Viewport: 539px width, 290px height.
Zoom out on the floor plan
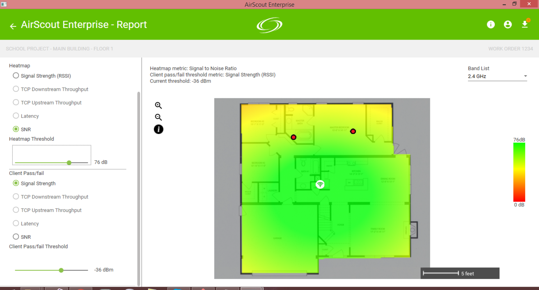[x=158, y=117]
